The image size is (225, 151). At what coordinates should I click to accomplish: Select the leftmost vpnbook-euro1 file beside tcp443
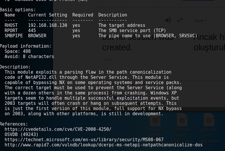155,128
